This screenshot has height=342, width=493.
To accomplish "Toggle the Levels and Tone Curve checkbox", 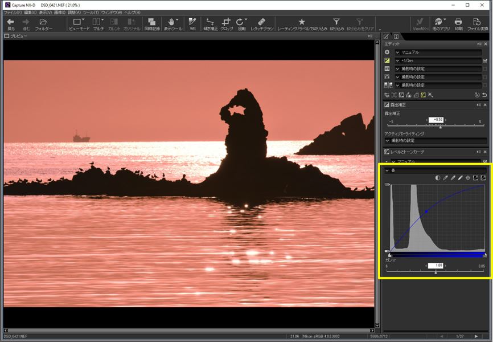I will (485, 161).
